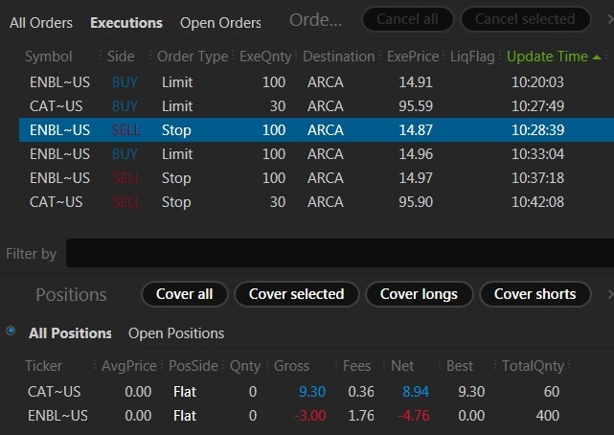Image resolution: width=614 pixels, height=435 pixels.
Task: Expand the arrow right of Cover shorts
Action: coord(609,294)
